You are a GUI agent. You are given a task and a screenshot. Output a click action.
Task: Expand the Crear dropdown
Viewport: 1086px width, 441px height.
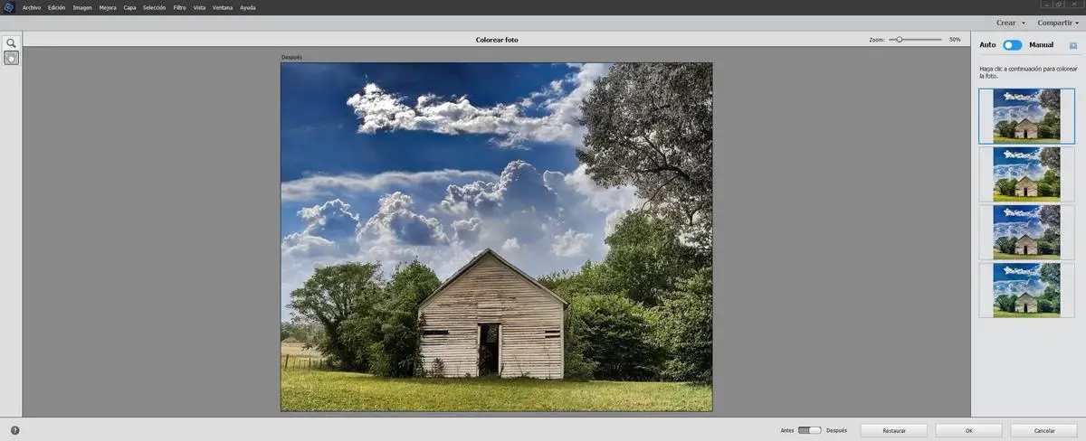pos(1011,23)
